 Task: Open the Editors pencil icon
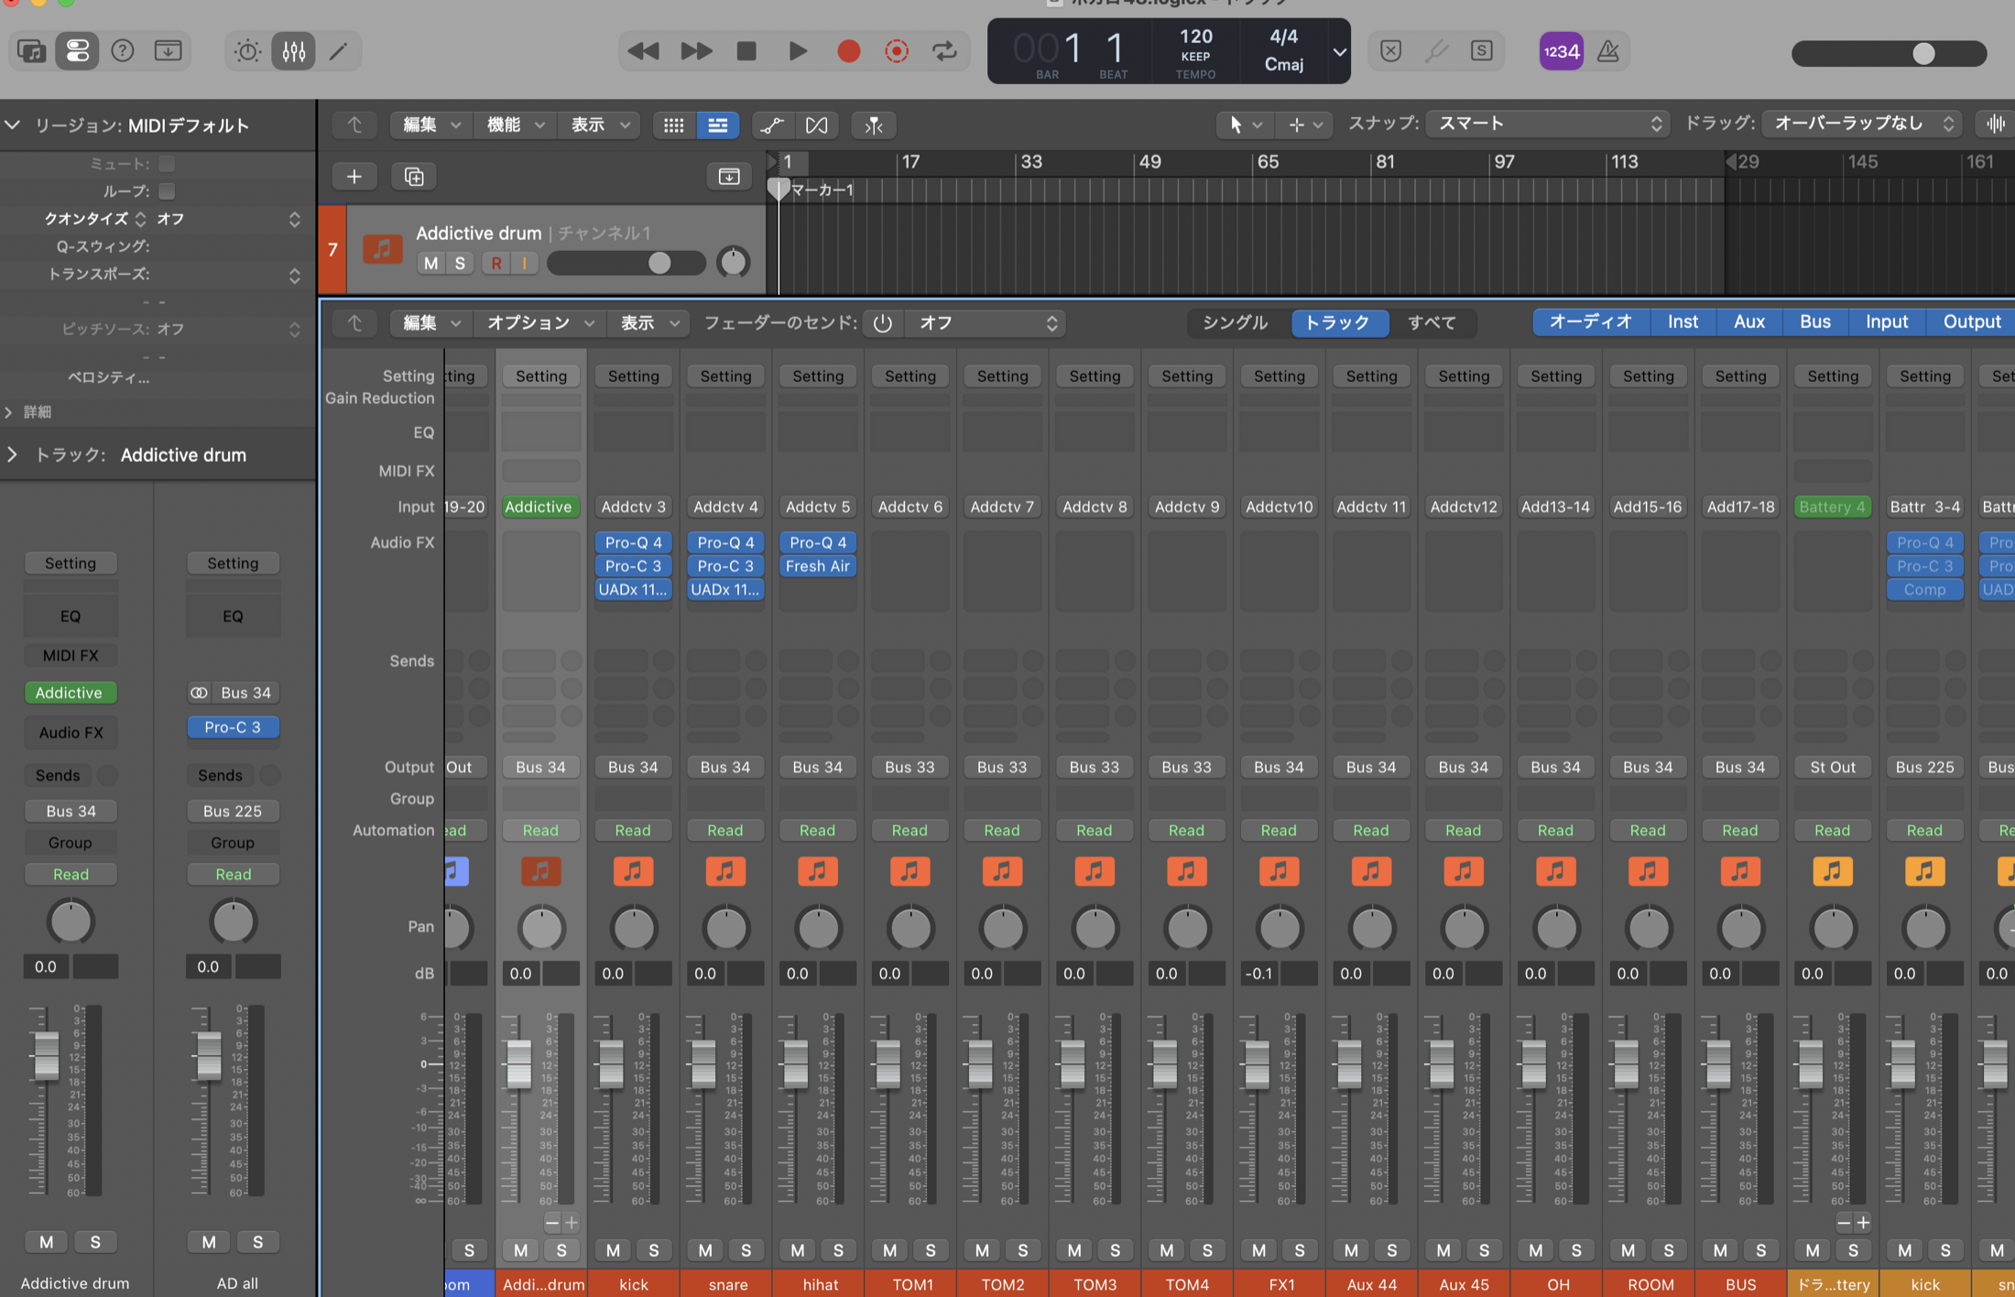pos(338,51)
